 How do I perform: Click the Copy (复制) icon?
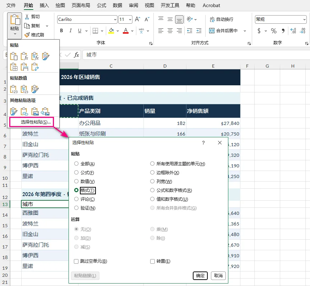click(27, 25)
